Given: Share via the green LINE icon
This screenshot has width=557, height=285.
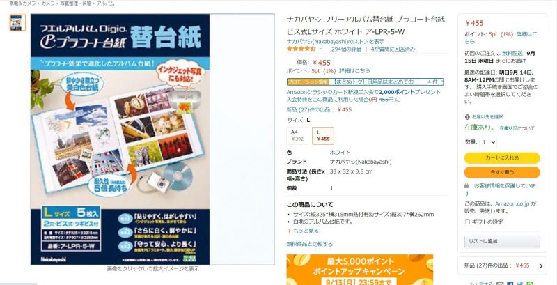Looking at the screenshot, I should (530, 284).
